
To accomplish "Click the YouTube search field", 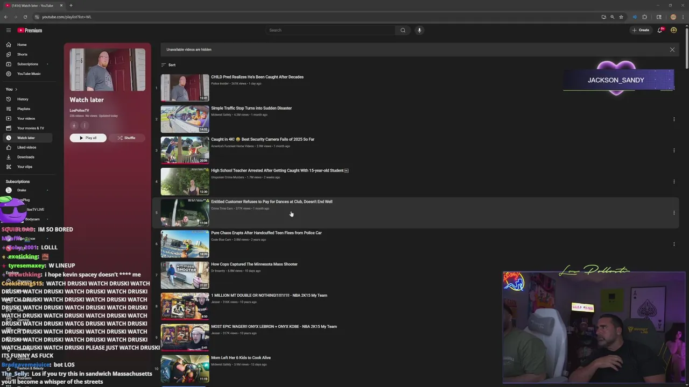I will [x=331, y=30].
